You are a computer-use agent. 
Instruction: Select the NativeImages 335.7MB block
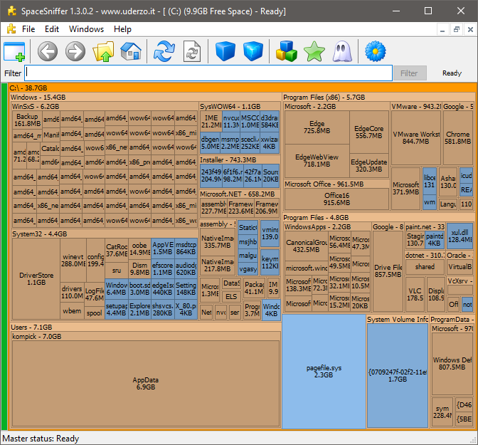218,242
